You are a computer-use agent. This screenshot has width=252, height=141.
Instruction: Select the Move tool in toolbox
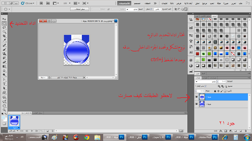(x=4, y=19)
